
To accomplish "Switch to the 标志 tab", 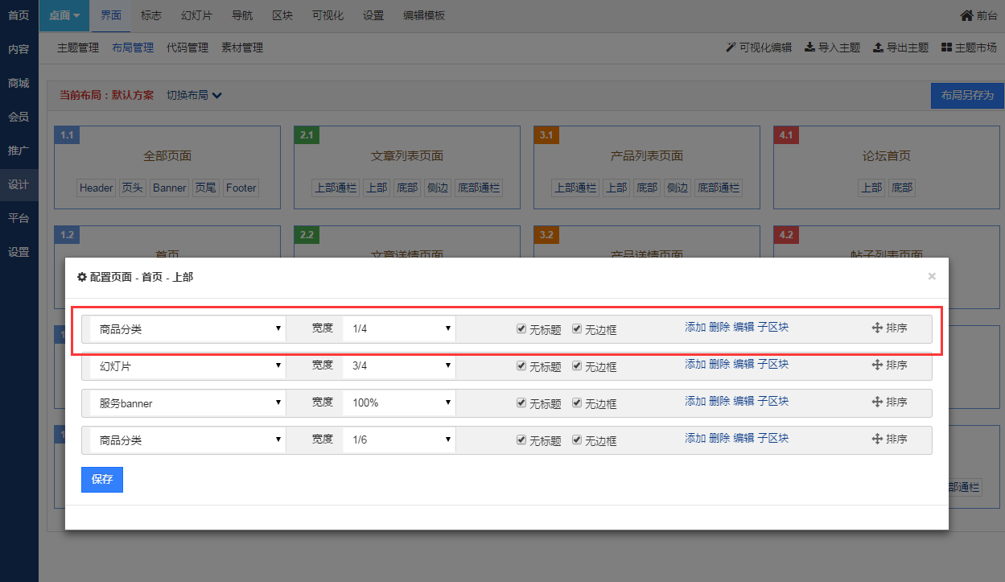I will point(150,15).
